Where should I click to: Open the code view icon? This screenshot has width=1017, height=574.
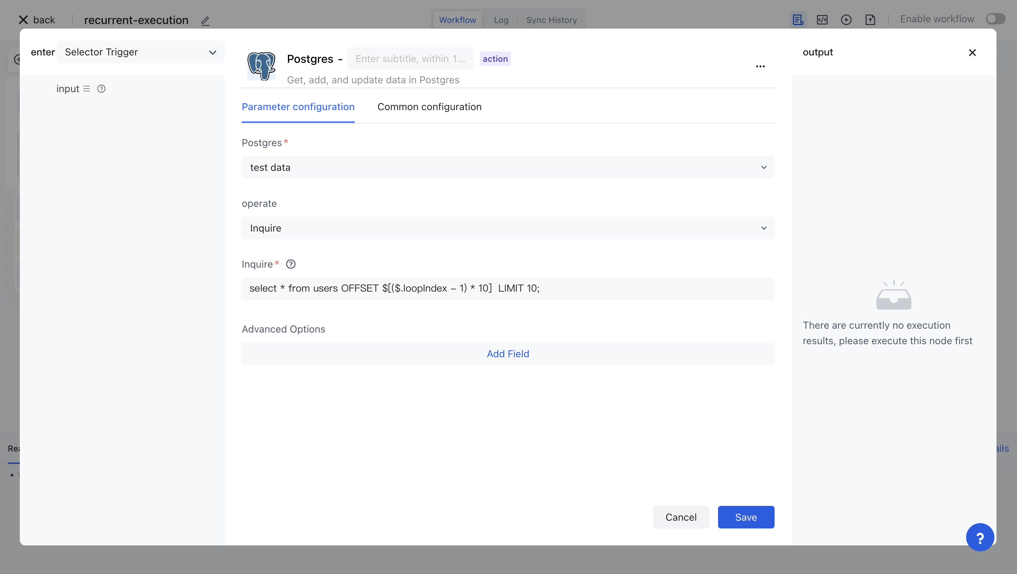coord(822,20)
